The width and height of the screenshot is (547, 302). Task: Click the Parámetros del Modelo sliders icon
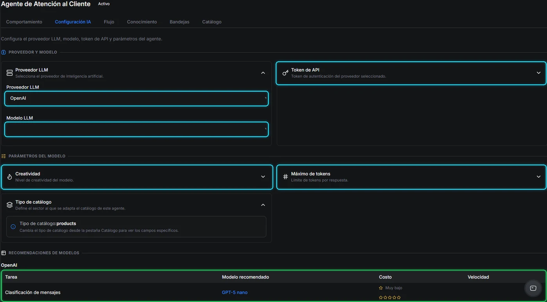click(x=4, y=156)
